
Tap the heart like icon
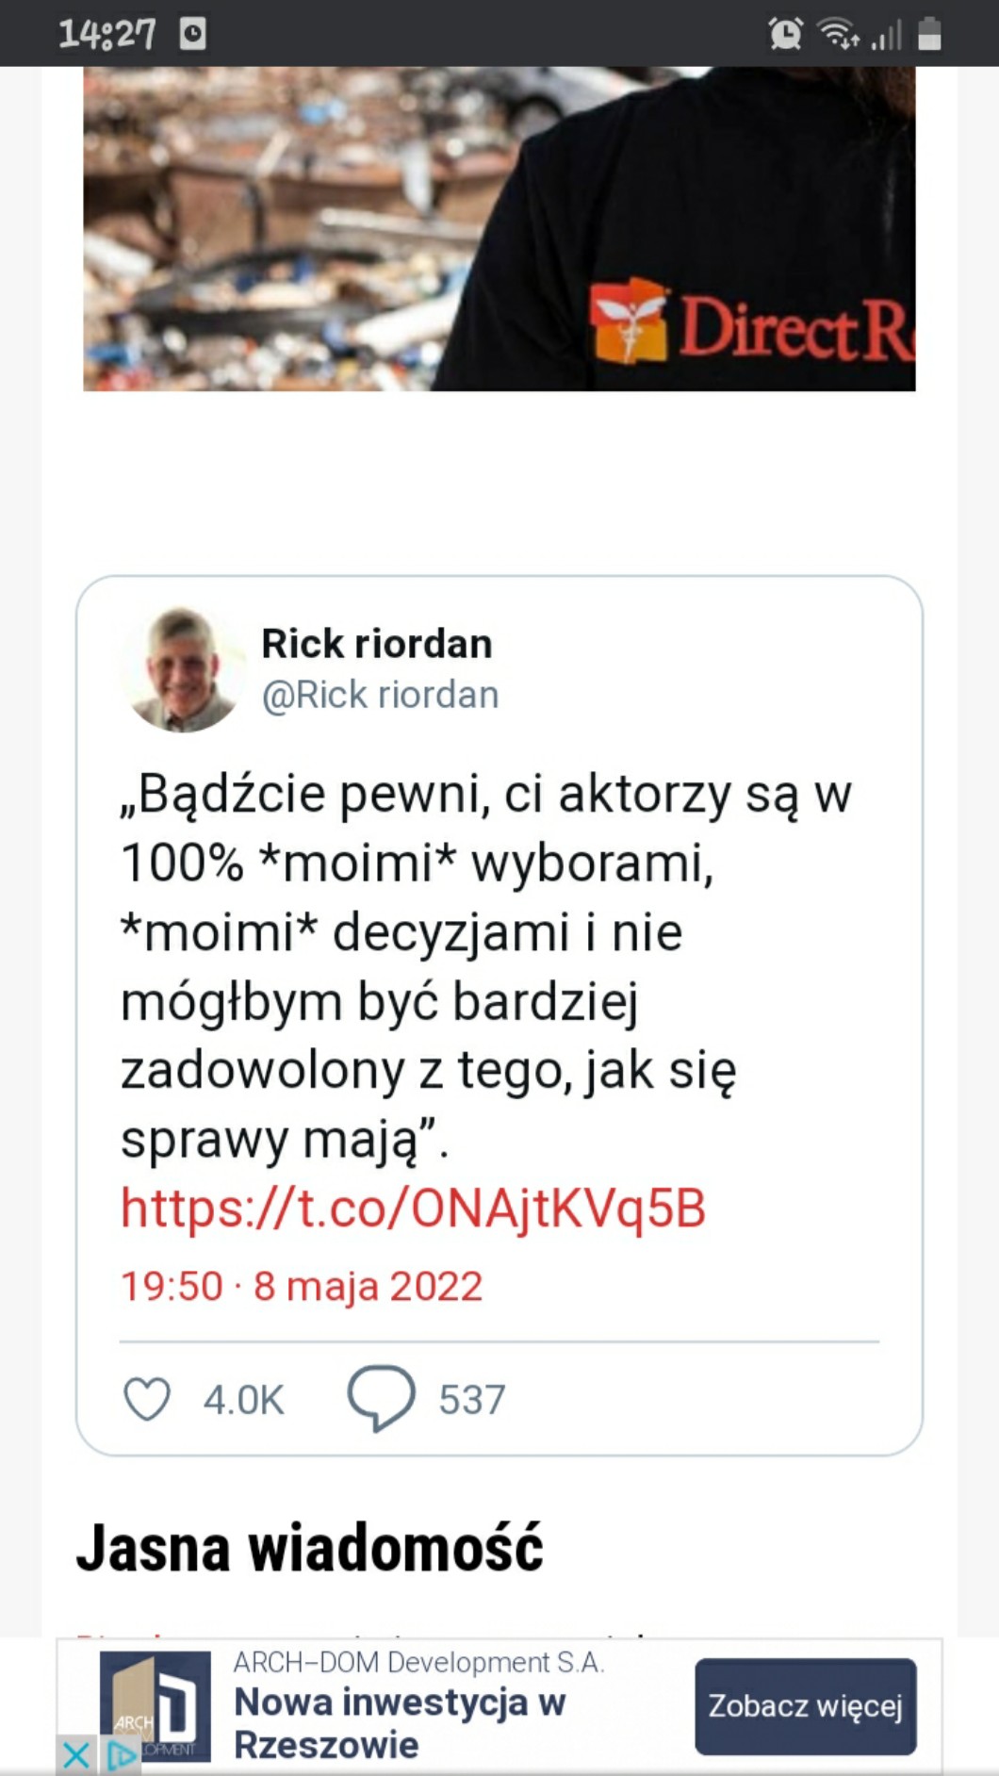[147, 1399]
